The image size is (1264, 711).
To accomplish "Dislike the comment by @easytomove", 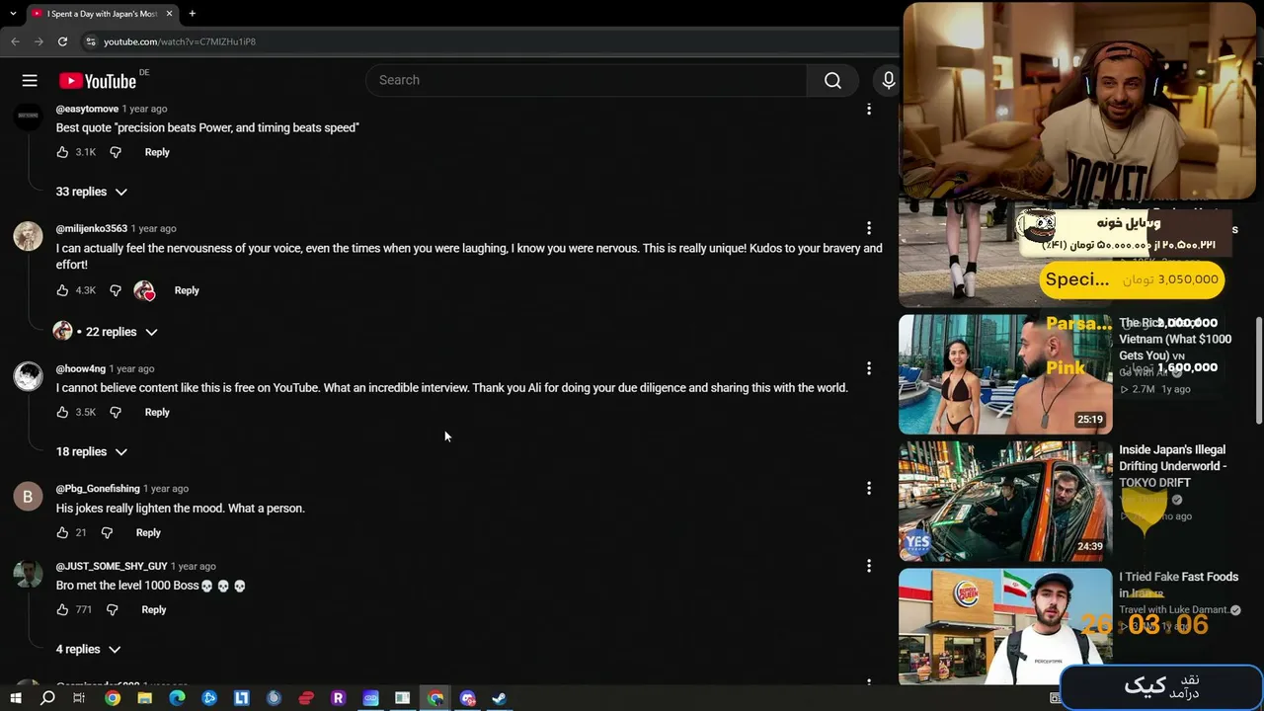I will 116,152.
